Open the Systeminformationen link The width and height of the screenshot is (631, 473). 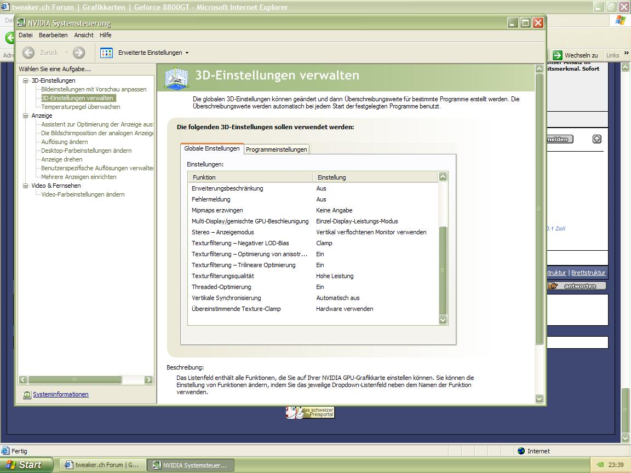[x=60, y=395]
